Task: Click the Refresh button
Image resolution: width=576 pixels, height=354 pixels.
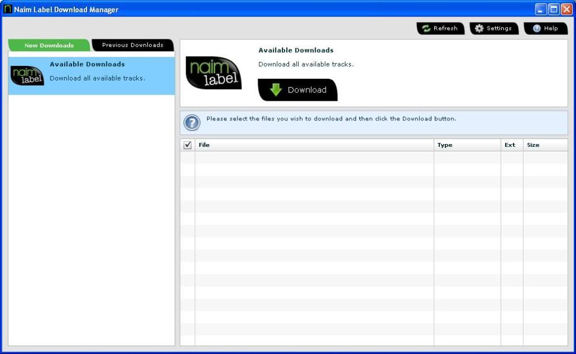Action: tap(440, 28)
